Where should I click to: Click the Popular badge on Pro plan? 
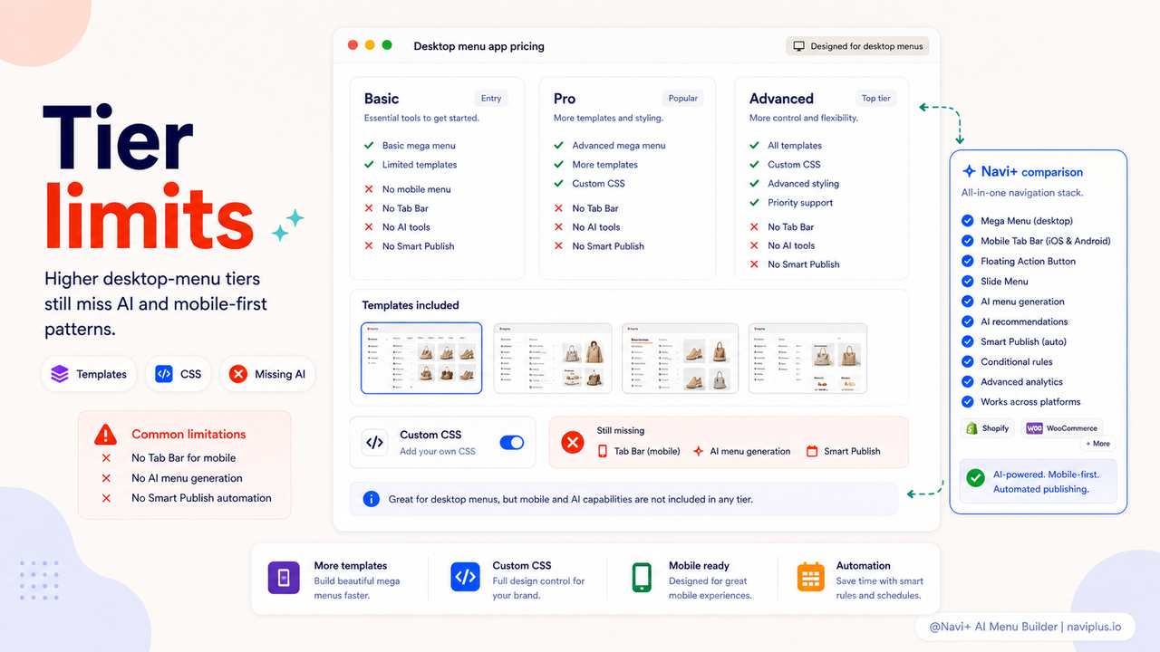(683, 99)
